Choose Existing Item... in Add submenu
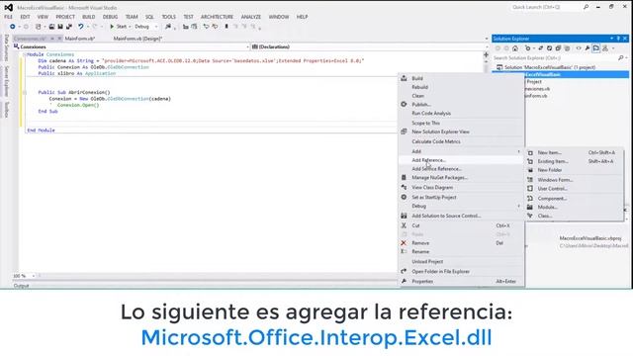 click(574, 161)
